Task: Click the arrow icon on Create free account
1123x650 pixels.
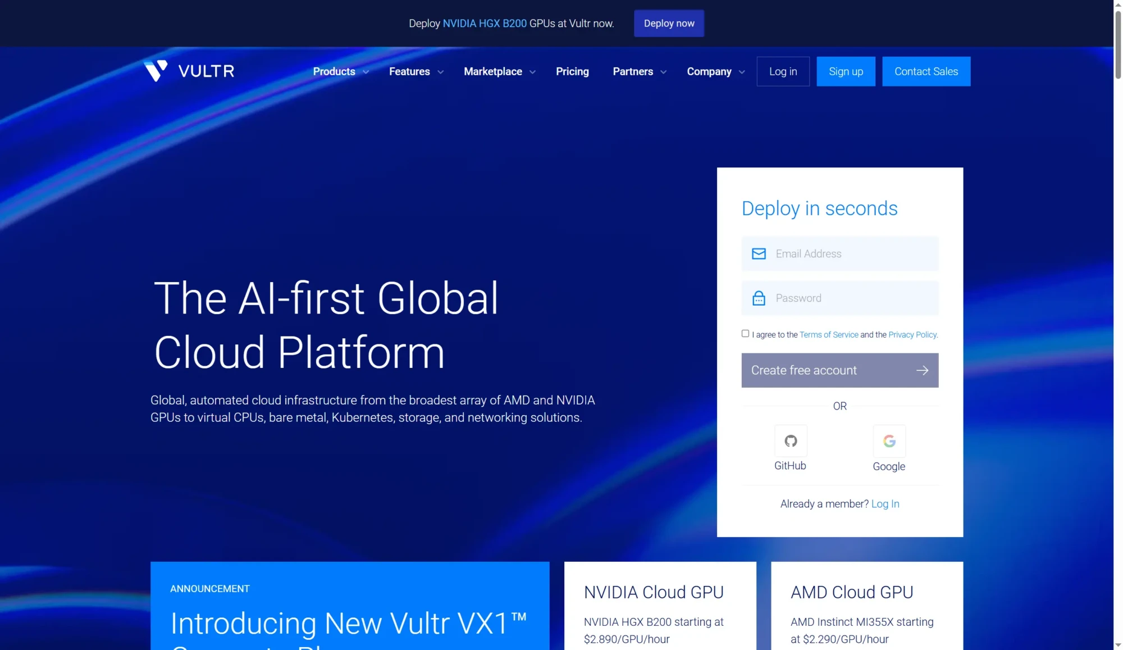Action: coord(922,370)
